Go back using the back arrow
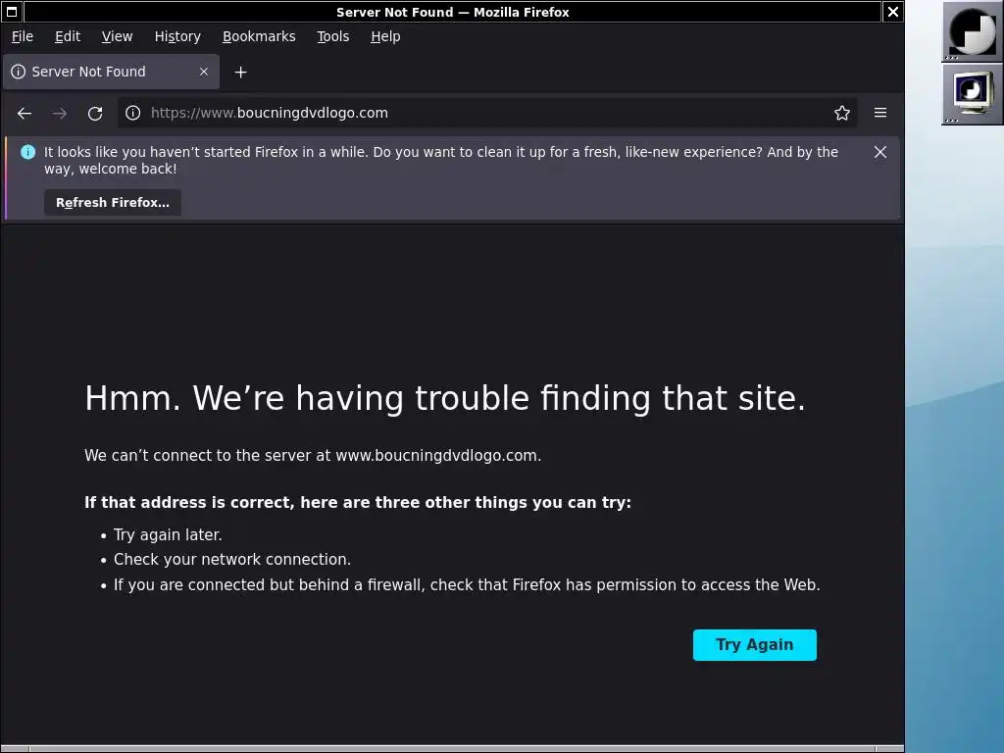Image resolution: width=1004 pixels, height=753 pixels. point(25,114)
